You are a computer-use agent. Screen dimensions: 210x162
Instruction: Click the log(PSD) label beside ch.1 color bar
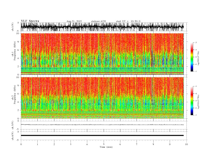point(198,58)
